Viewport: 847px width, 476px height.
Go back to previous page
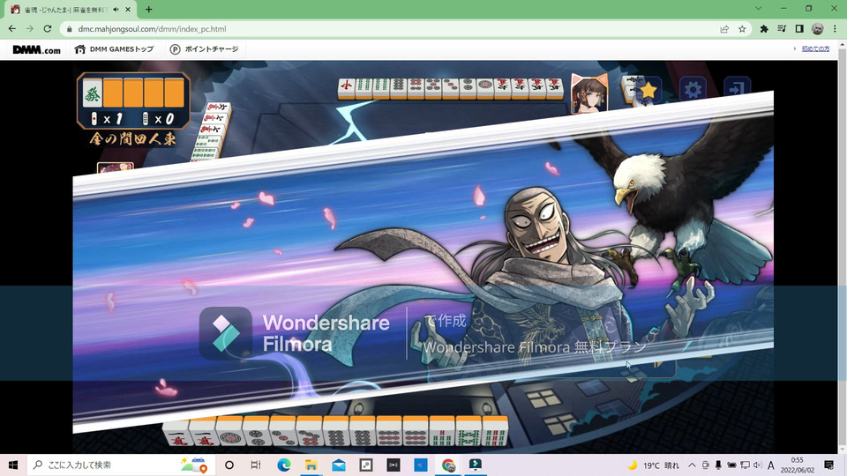tap(11, 28)
